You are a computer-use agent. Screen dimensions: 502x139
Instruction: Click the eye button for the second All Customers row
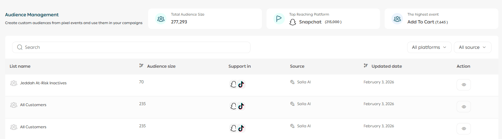pos(463,106)
